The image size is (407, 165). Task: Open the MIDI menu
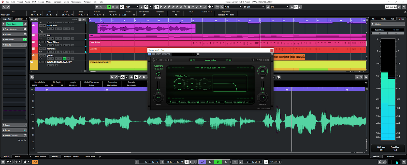tap(34, 2)
